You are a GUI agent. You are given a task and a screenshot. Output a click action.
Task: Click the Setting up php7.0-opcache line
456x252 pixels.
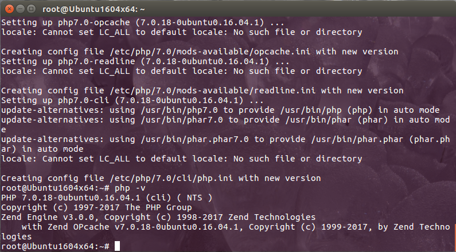tap(142, 22)
